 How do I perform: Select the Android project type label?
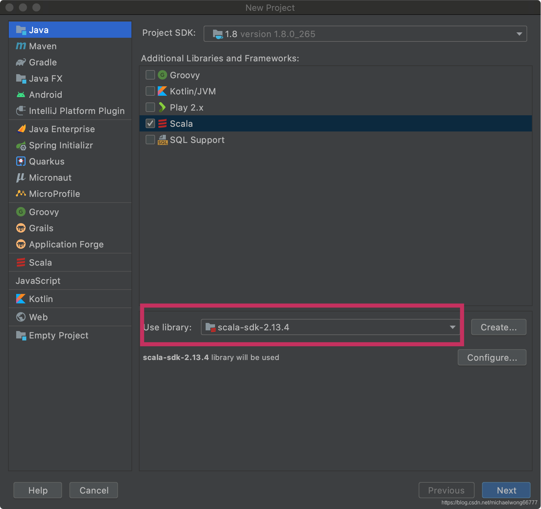click(46, 95)
